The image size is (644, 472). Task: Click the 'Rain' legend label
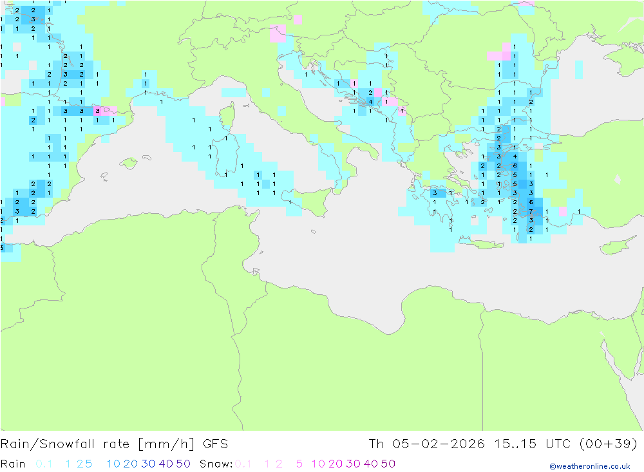13,464
